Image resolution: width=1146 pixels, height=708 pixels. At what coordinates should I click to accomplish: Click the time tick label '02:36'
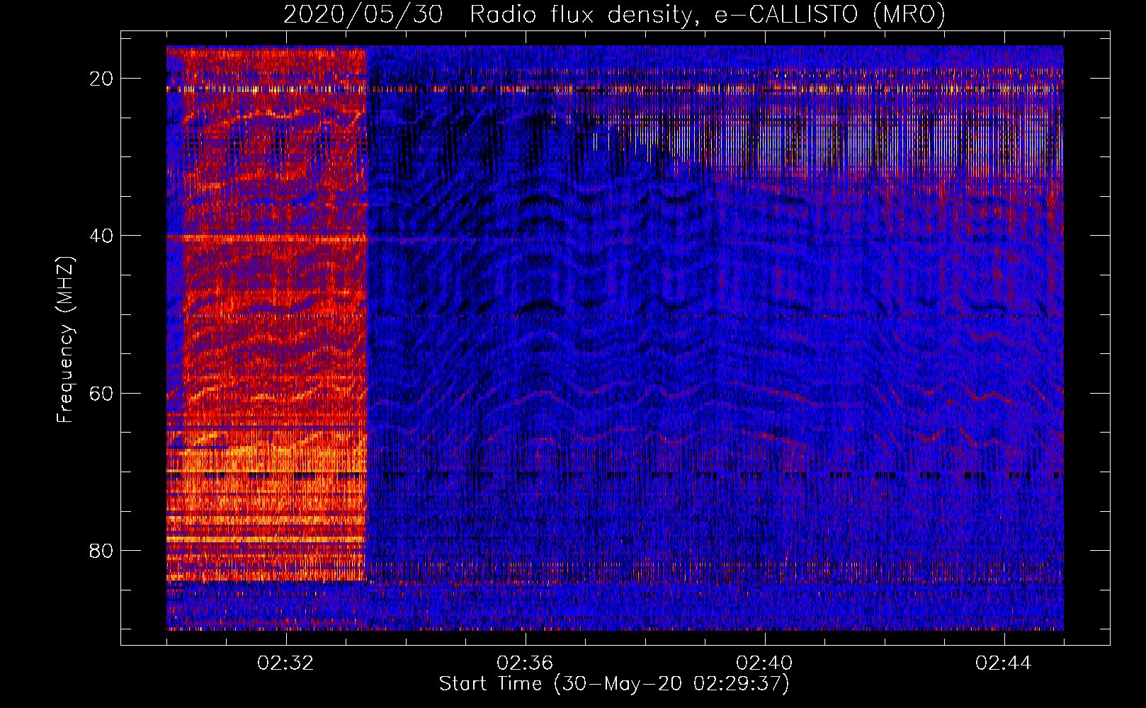[526, 663]
